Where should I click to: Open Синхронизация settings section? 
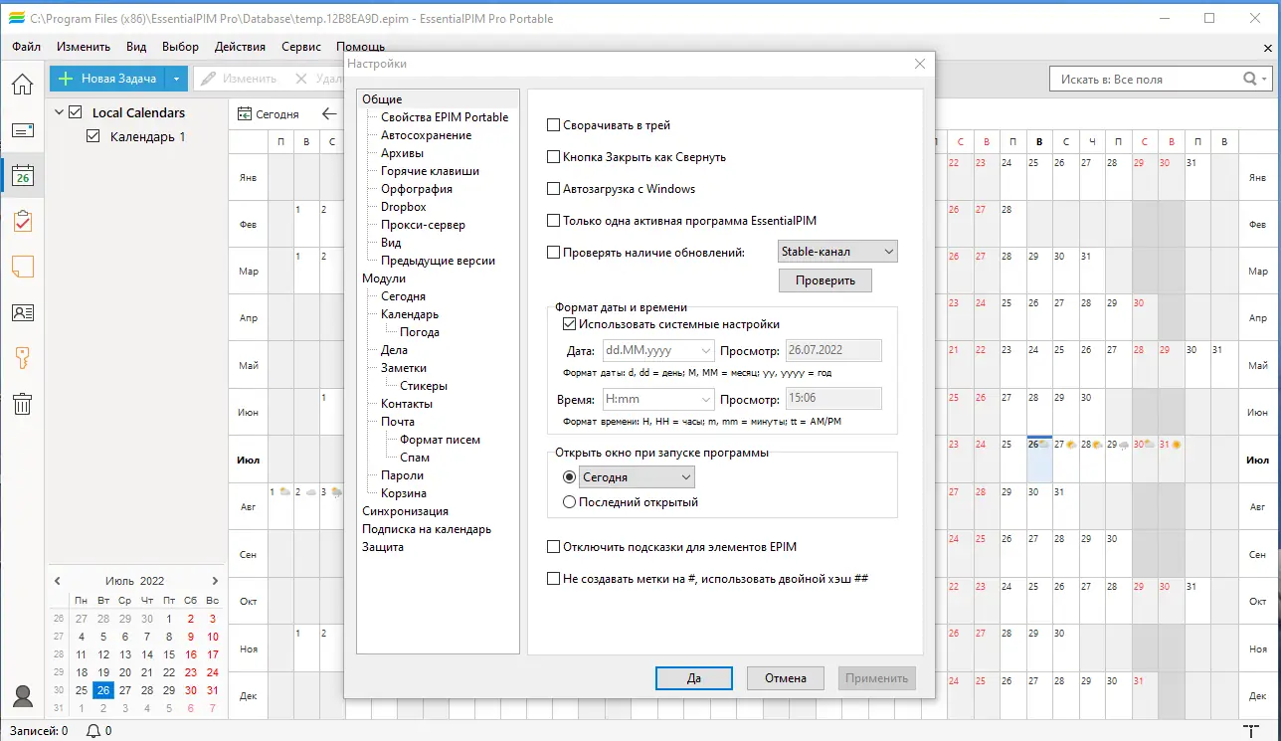406,511
